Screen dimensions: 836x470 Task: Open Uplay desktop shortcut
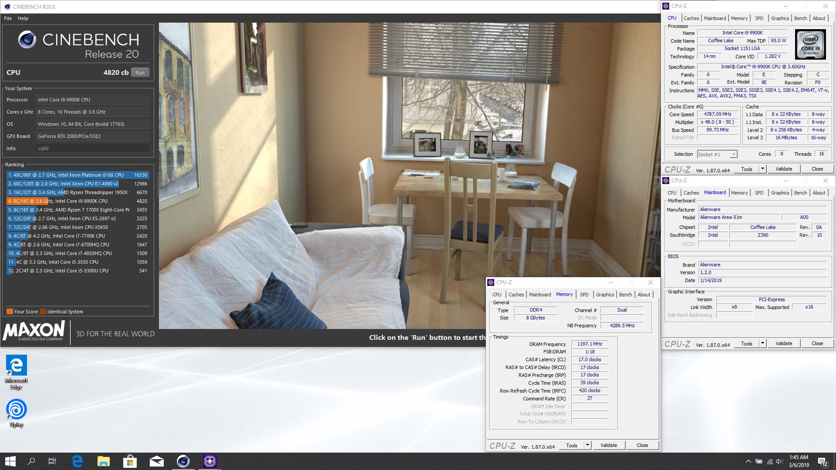tap(17, 413)
